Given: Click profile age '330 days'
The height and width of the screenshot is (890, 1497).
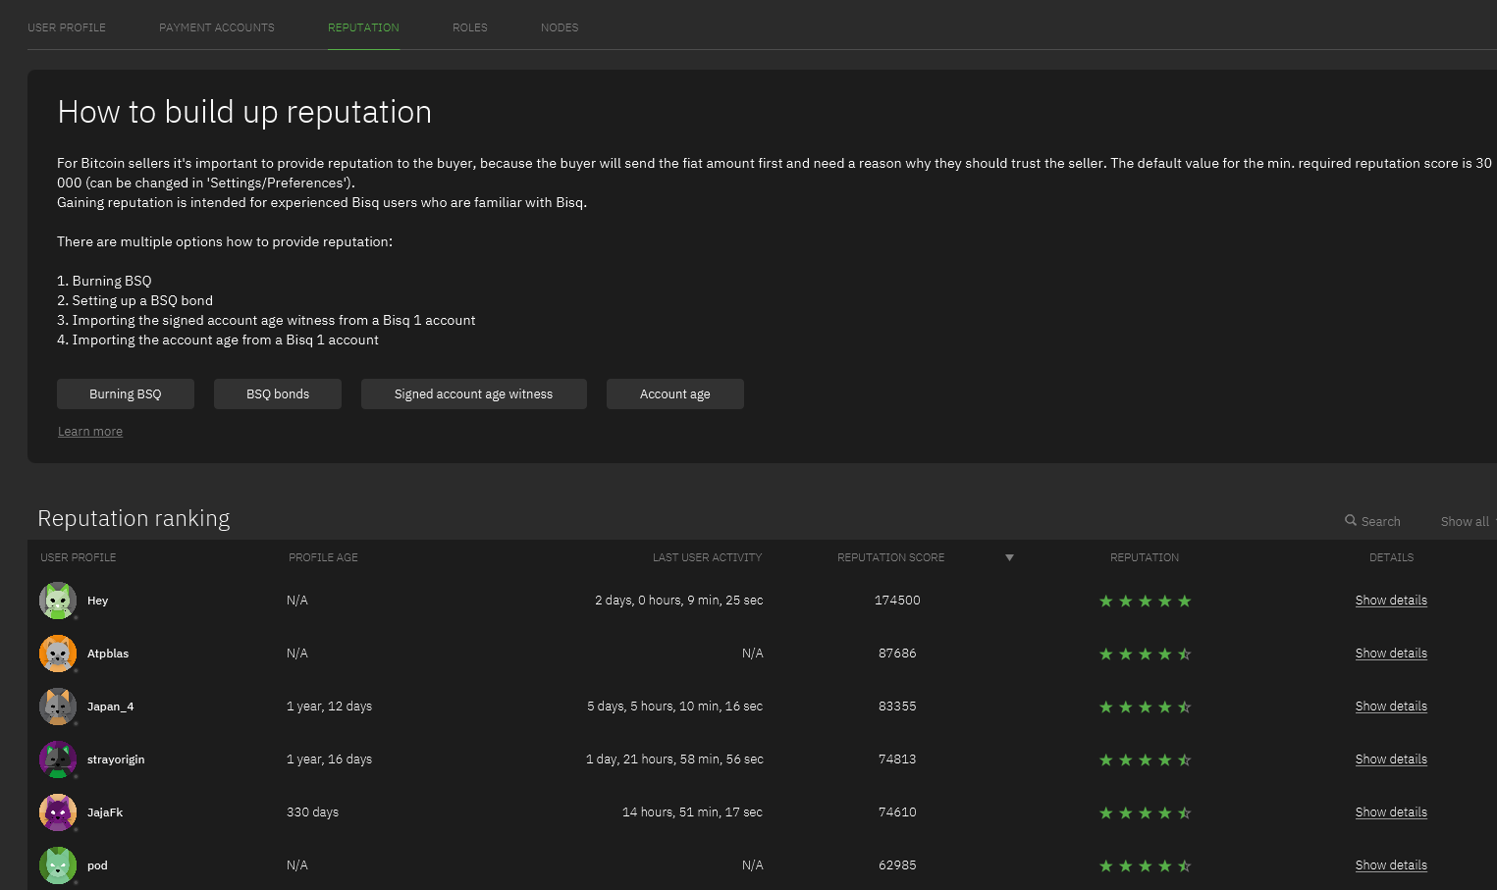Looking at the screenshot, I should (312, 812).
